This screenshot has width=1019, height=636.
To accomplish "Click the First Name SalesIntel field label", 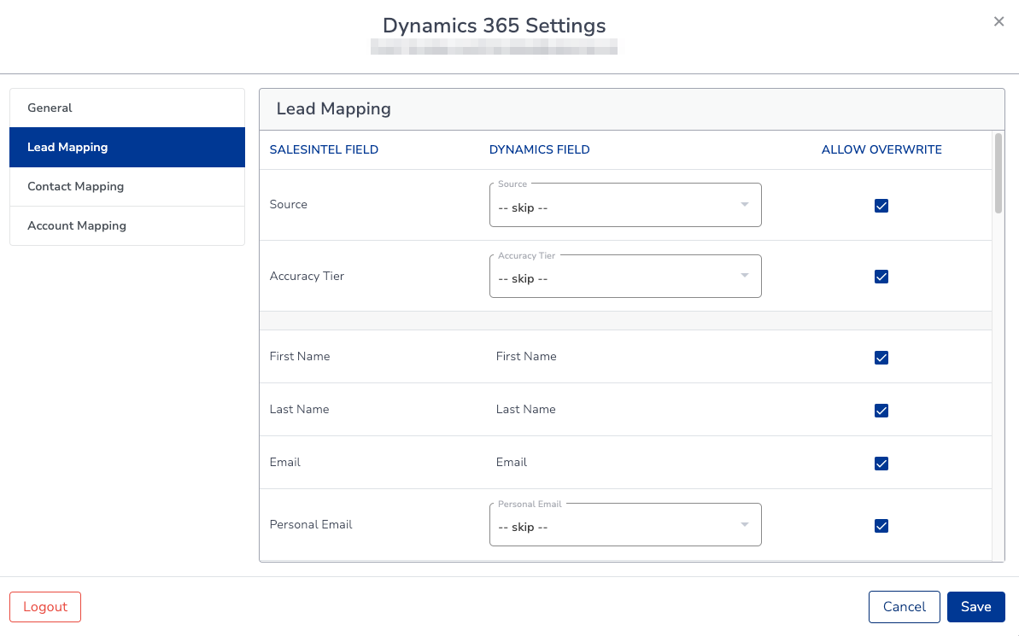I will point(300,356).
